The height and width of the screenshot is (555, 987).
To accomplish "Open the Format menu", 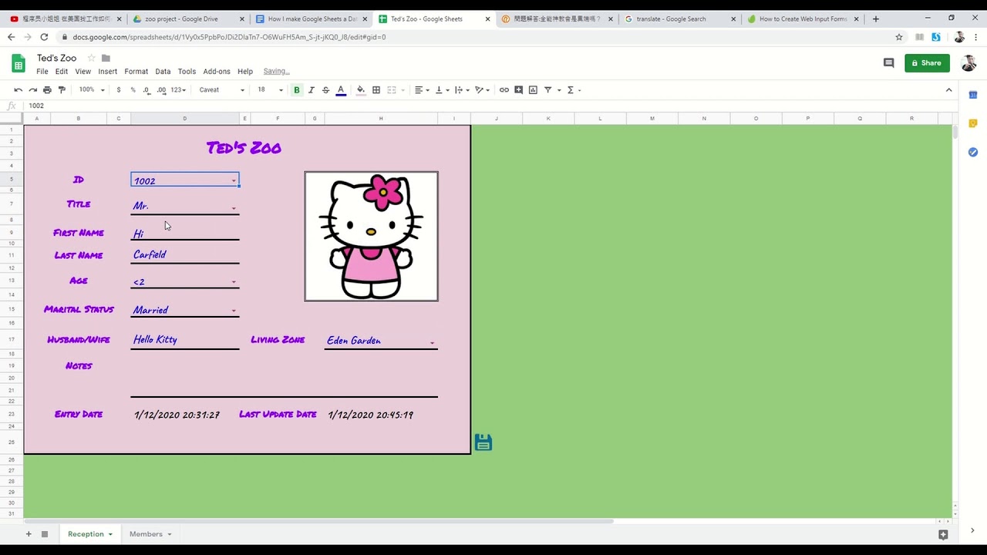I will click(x=136, y=72).
